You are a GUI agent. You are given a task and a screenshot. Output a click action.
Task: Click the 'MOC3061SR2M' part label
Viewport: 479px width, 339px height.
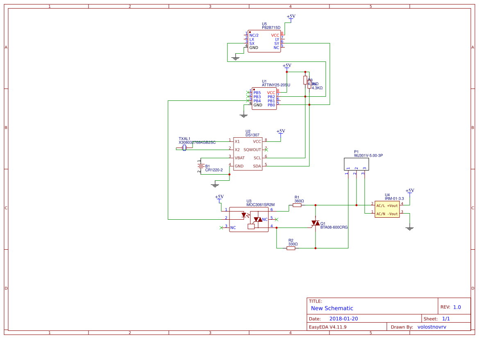(x=261, y=205)
